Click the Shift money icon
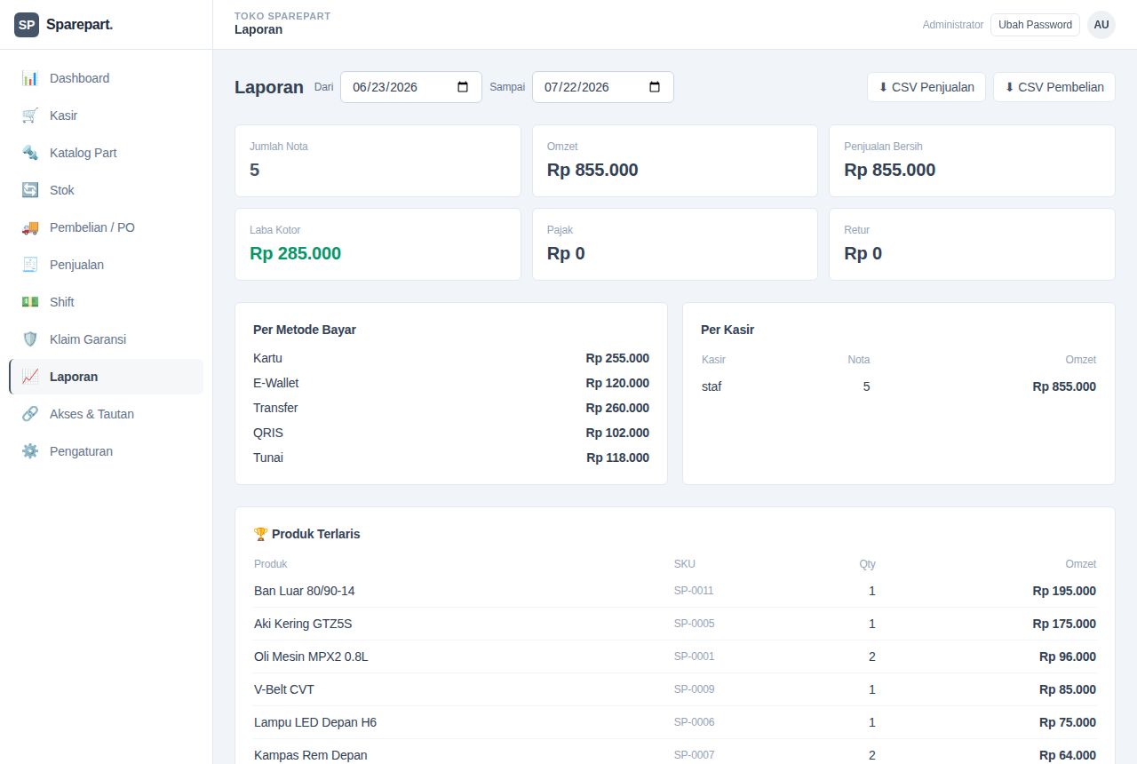 (30, 302)
